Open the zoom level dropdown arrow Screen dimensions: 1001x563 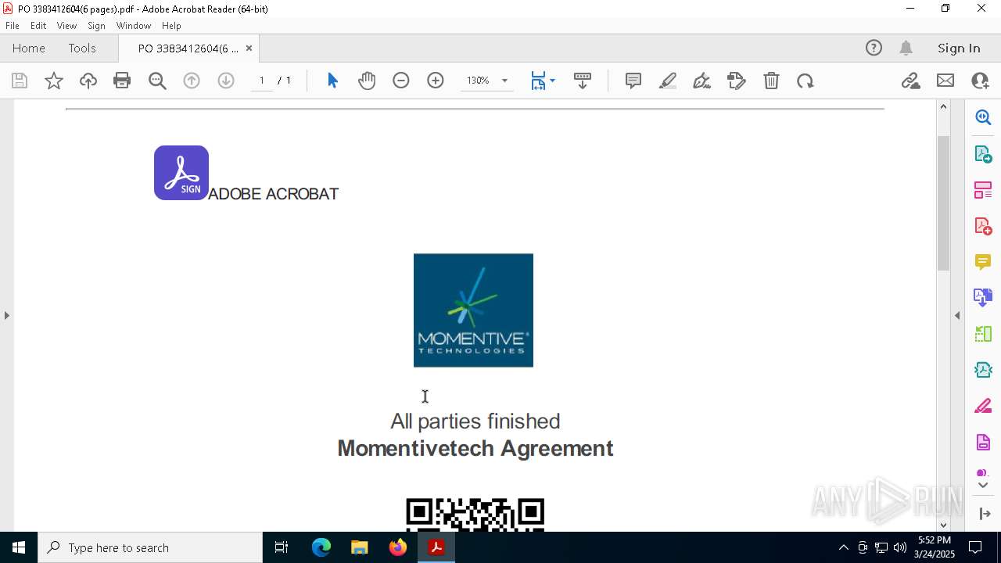pyautogui.click(x=504, y=81)
